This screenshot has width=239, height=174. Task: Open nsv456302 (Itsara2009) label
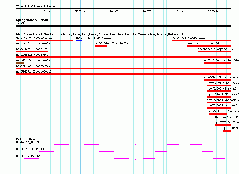coord(34,66)
